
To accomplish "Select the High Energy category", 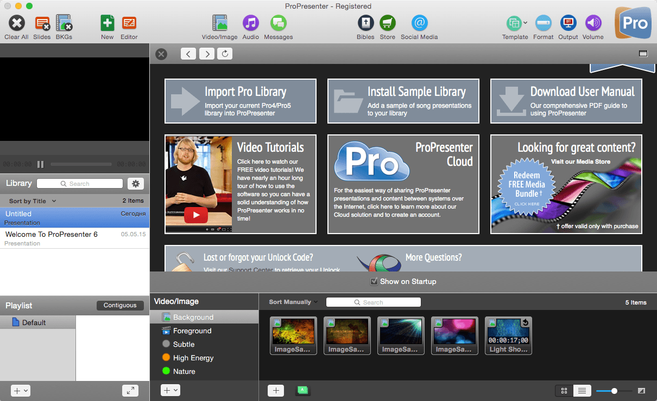I will [204, 358].
